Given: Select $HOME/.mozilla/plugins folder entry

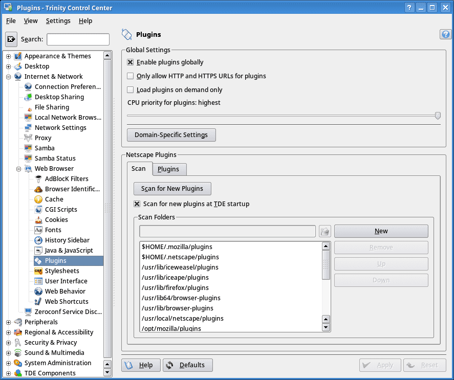Looking at the screenshot, I should [230, 247].
